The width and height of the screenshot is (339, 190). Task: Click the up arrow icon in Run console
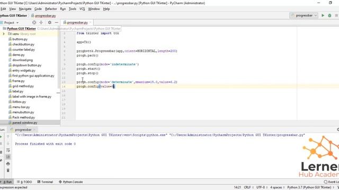(8, 137)
